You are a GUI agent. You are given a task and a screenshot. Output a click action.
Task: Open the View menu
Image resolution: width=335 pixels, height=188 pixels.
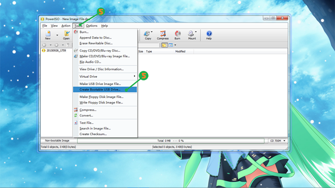click(54, 26)
